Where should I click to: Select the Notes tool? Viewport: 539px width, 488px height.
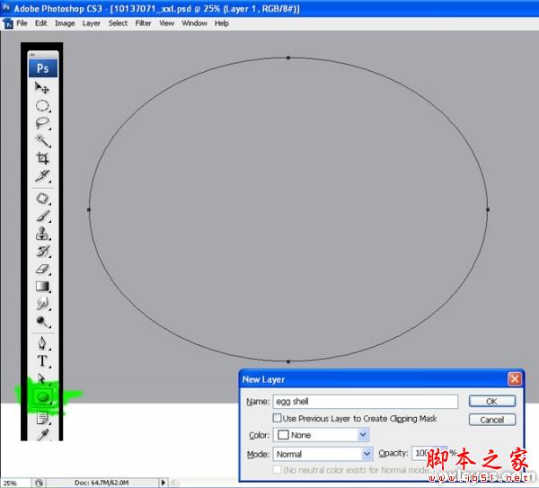[x=42, y=418]
